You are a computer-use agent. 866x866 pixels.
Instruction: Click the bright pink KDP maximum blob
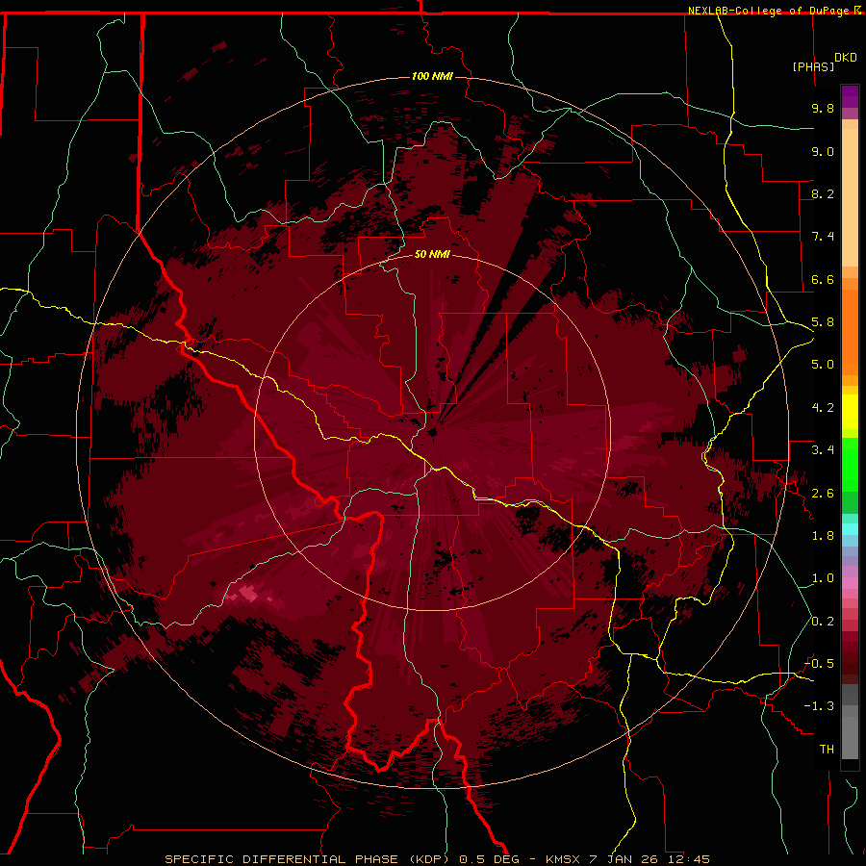[x=247, y=593]
